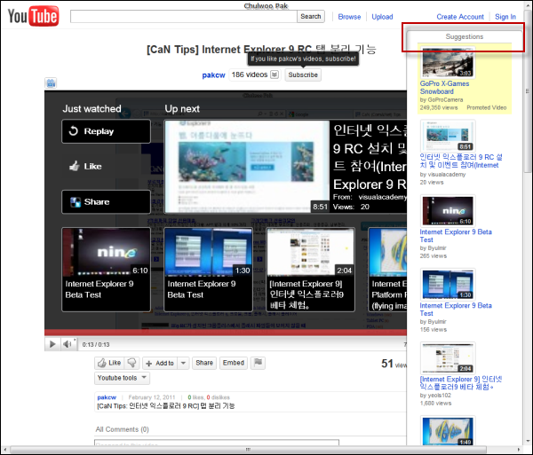533x455 pixels.
Task: Click the vertical scrollbar on the right
Action: 527,91
